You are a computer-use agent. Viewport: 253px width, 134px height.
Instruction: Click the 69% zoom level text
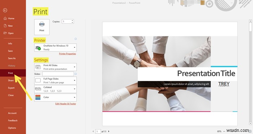pyautogui.click(x=219, y=131)
